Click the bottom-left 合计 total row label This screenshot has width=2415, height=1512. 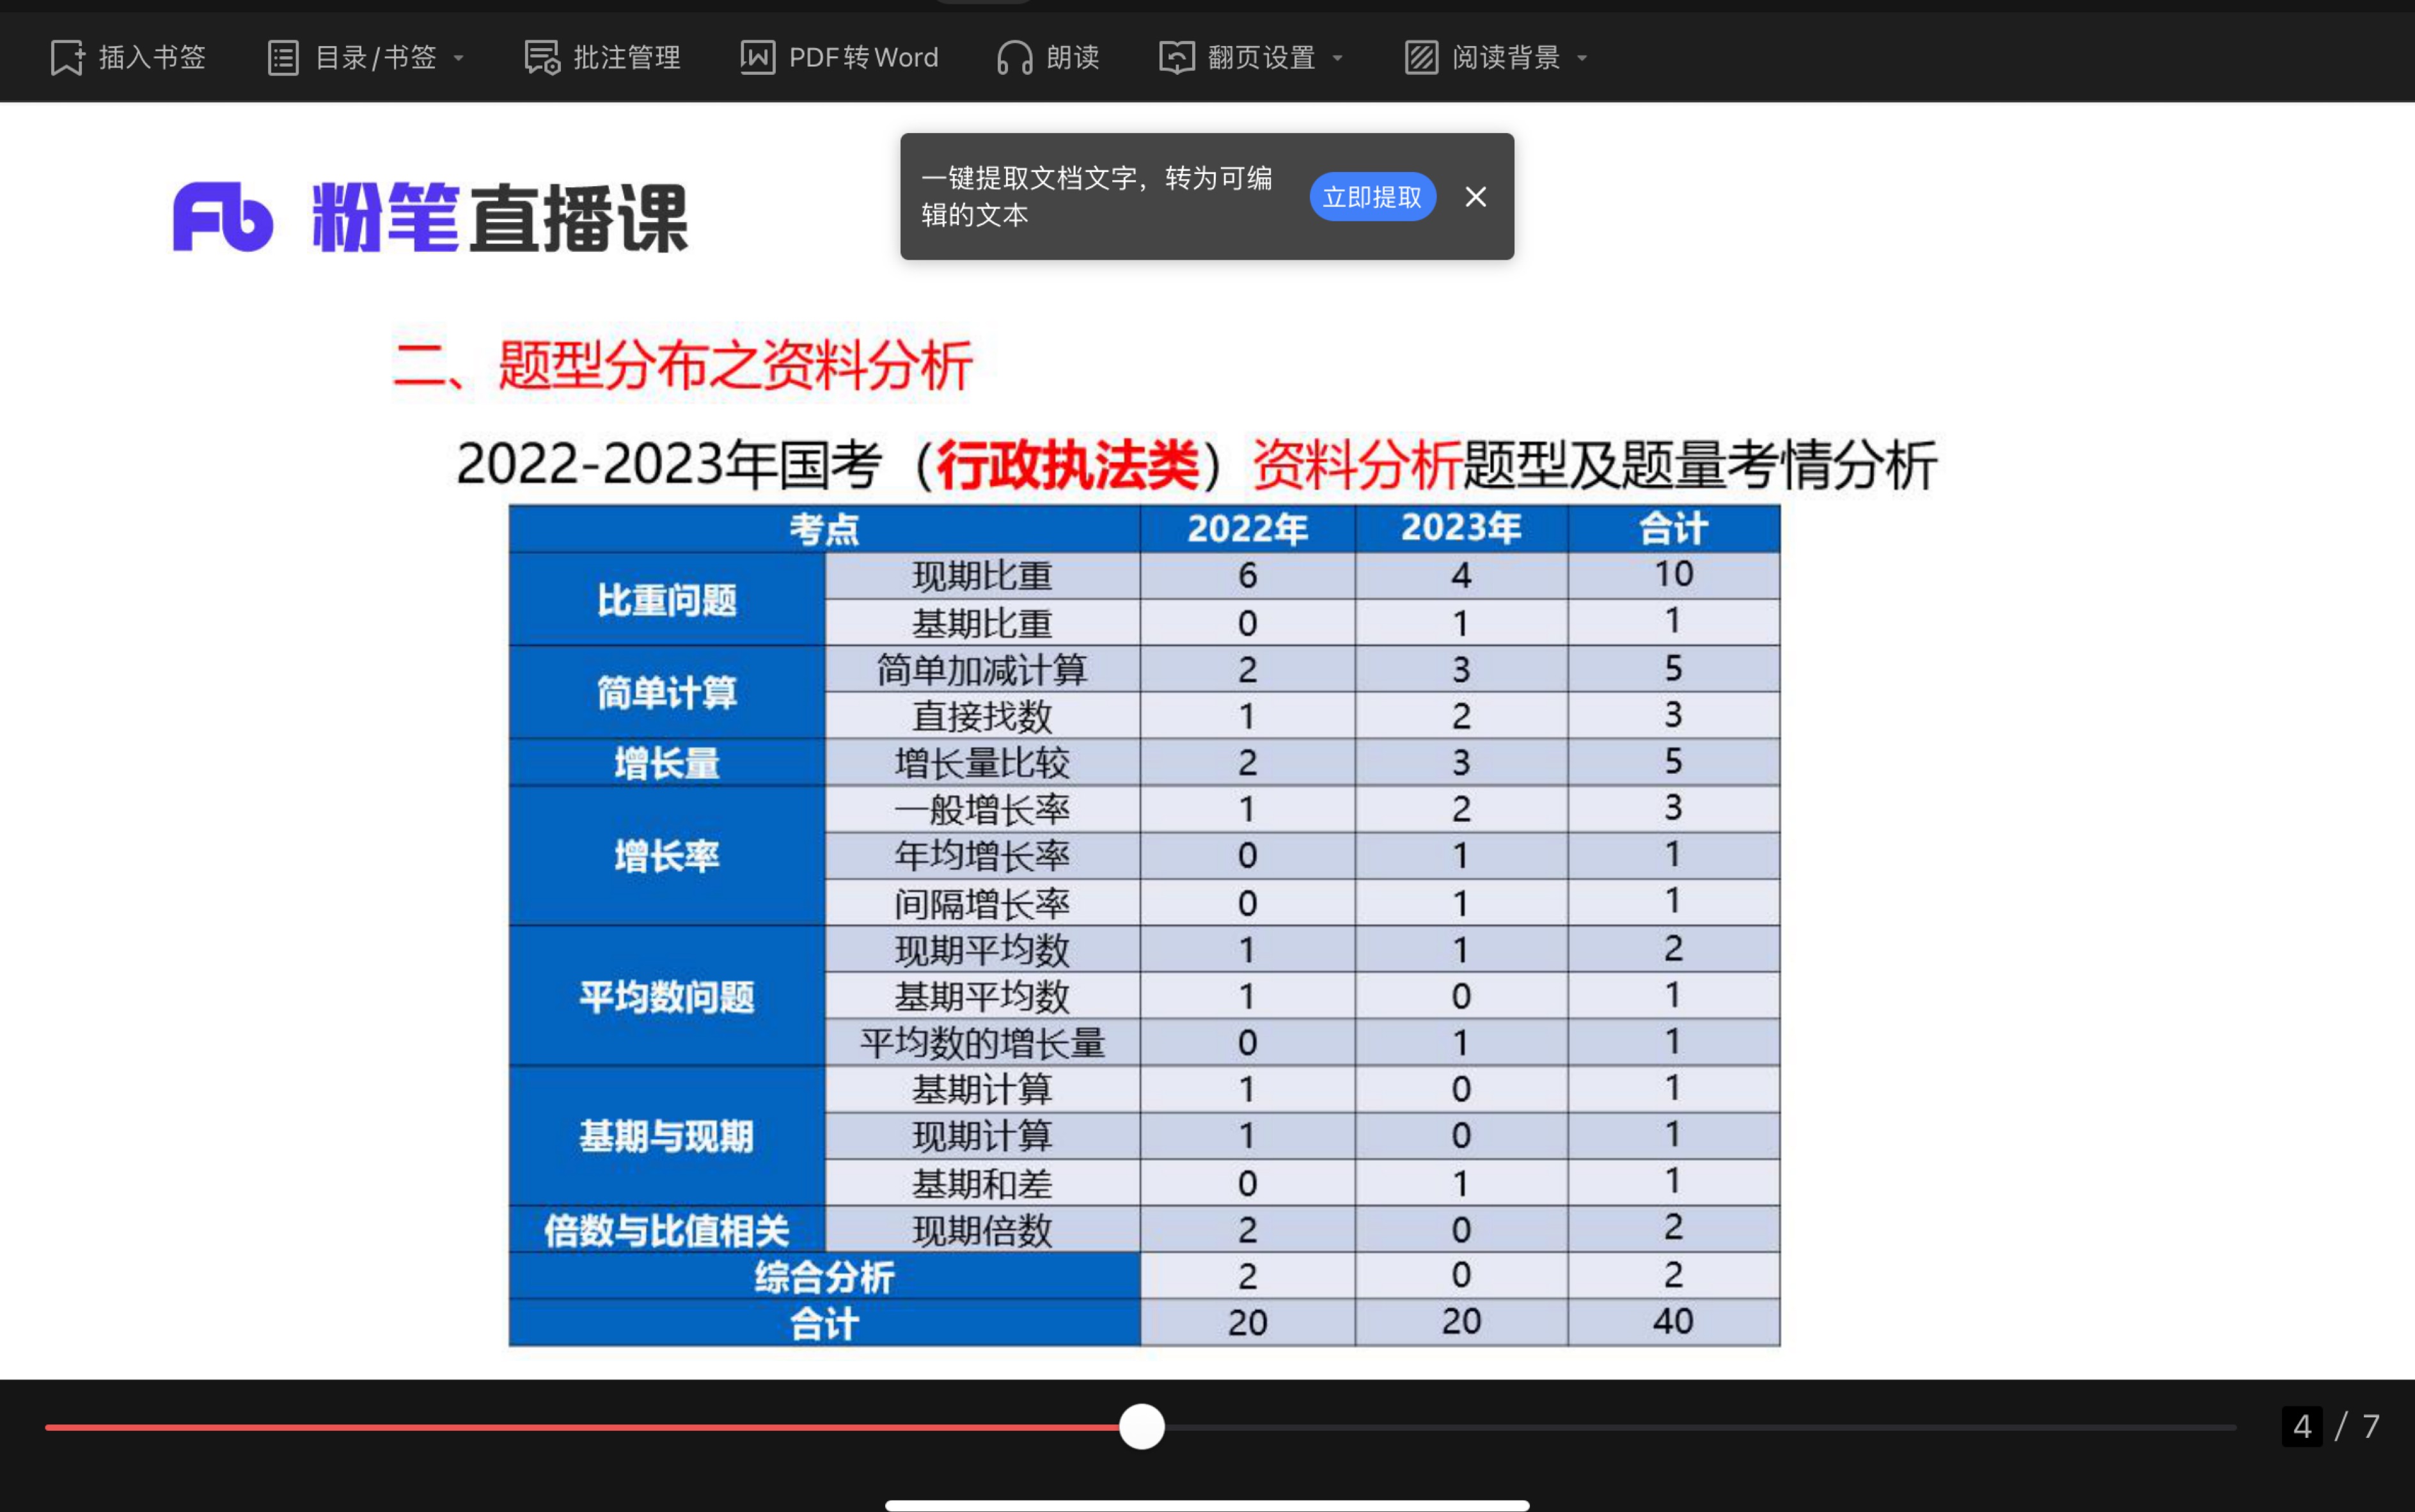824,1323
